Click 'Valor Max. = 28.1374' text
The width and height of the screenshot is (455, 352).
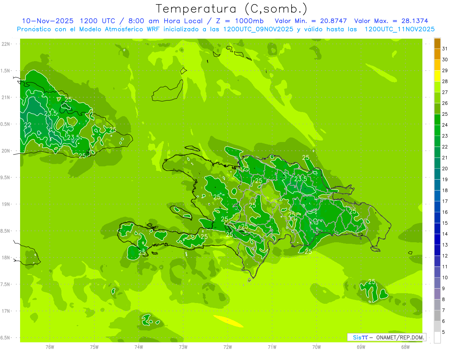pyautogui.click(x=391, y=21)
